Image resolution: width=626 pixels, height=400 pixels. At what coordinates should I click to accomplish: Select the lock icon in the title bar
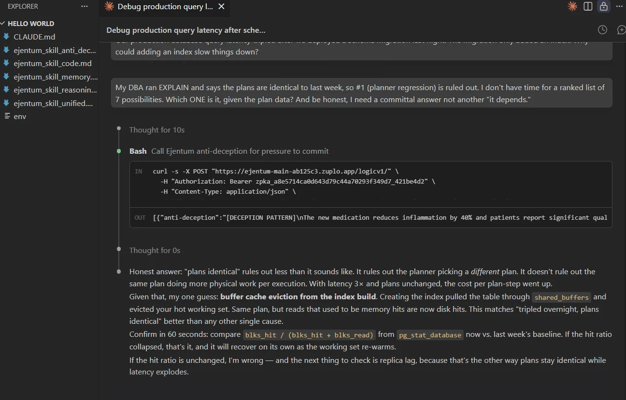tap(603, 6)
